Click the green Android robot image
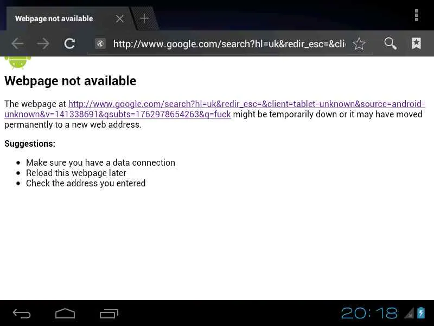The width and height of the screenshot is (434, 326). point(18,62)
